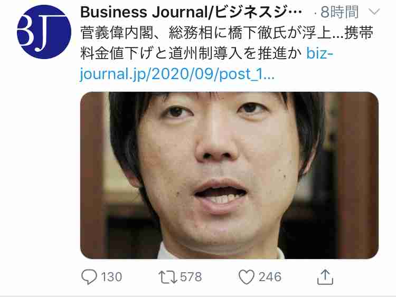Tap the share upload arrow icon
Image resolution: width=396 pixels, height=297 pixels.
coord(325,277)
